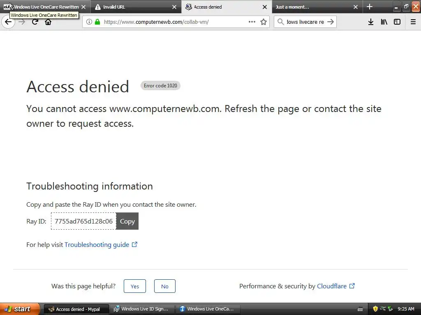Open the Windows start menu
The height and width of the screenshot is (315, 421).
20,309
